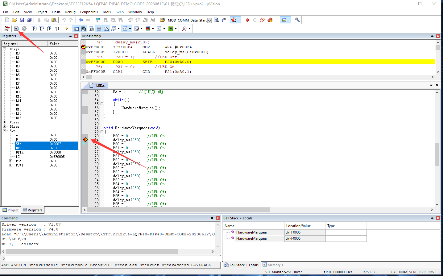Click the Start/Stop Debug Session magnifier icon

coord(234,20)
